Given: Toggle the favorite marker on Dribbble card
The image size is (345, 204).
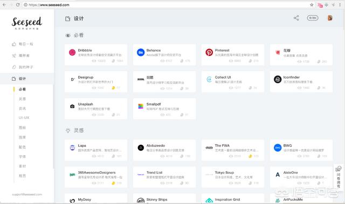Looking at the screenshot, I should coord(113,61).
